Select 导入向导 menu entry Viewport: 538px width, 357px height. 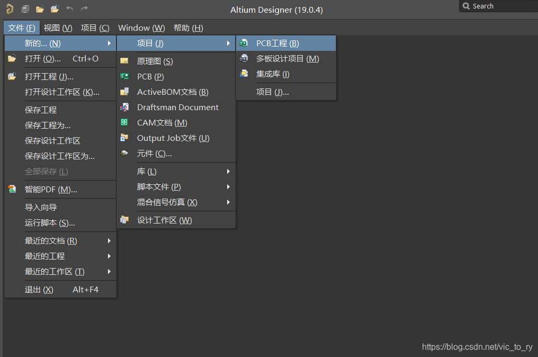[x=60, y=207]
